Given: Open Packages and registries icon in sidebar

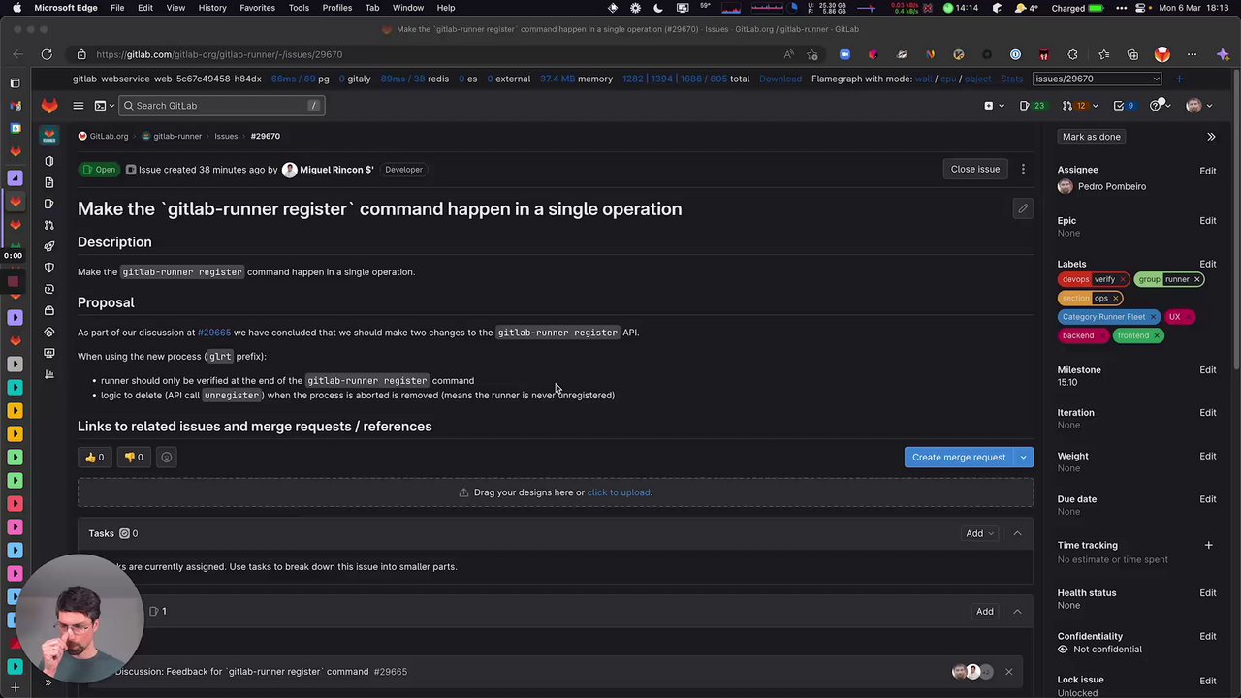Looking at the screenshot, I should click(49, 310).
